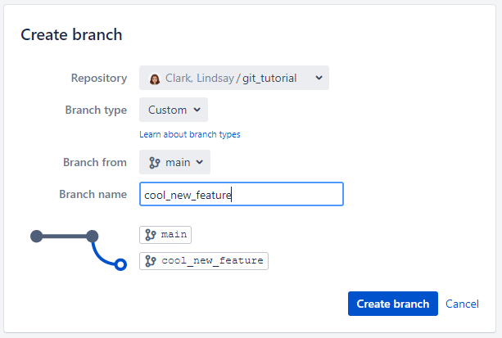Viewport: 502px width, 338px height.
Task: Click the cool_new_feature branch label tag
Action: click(x=204, y=261)
